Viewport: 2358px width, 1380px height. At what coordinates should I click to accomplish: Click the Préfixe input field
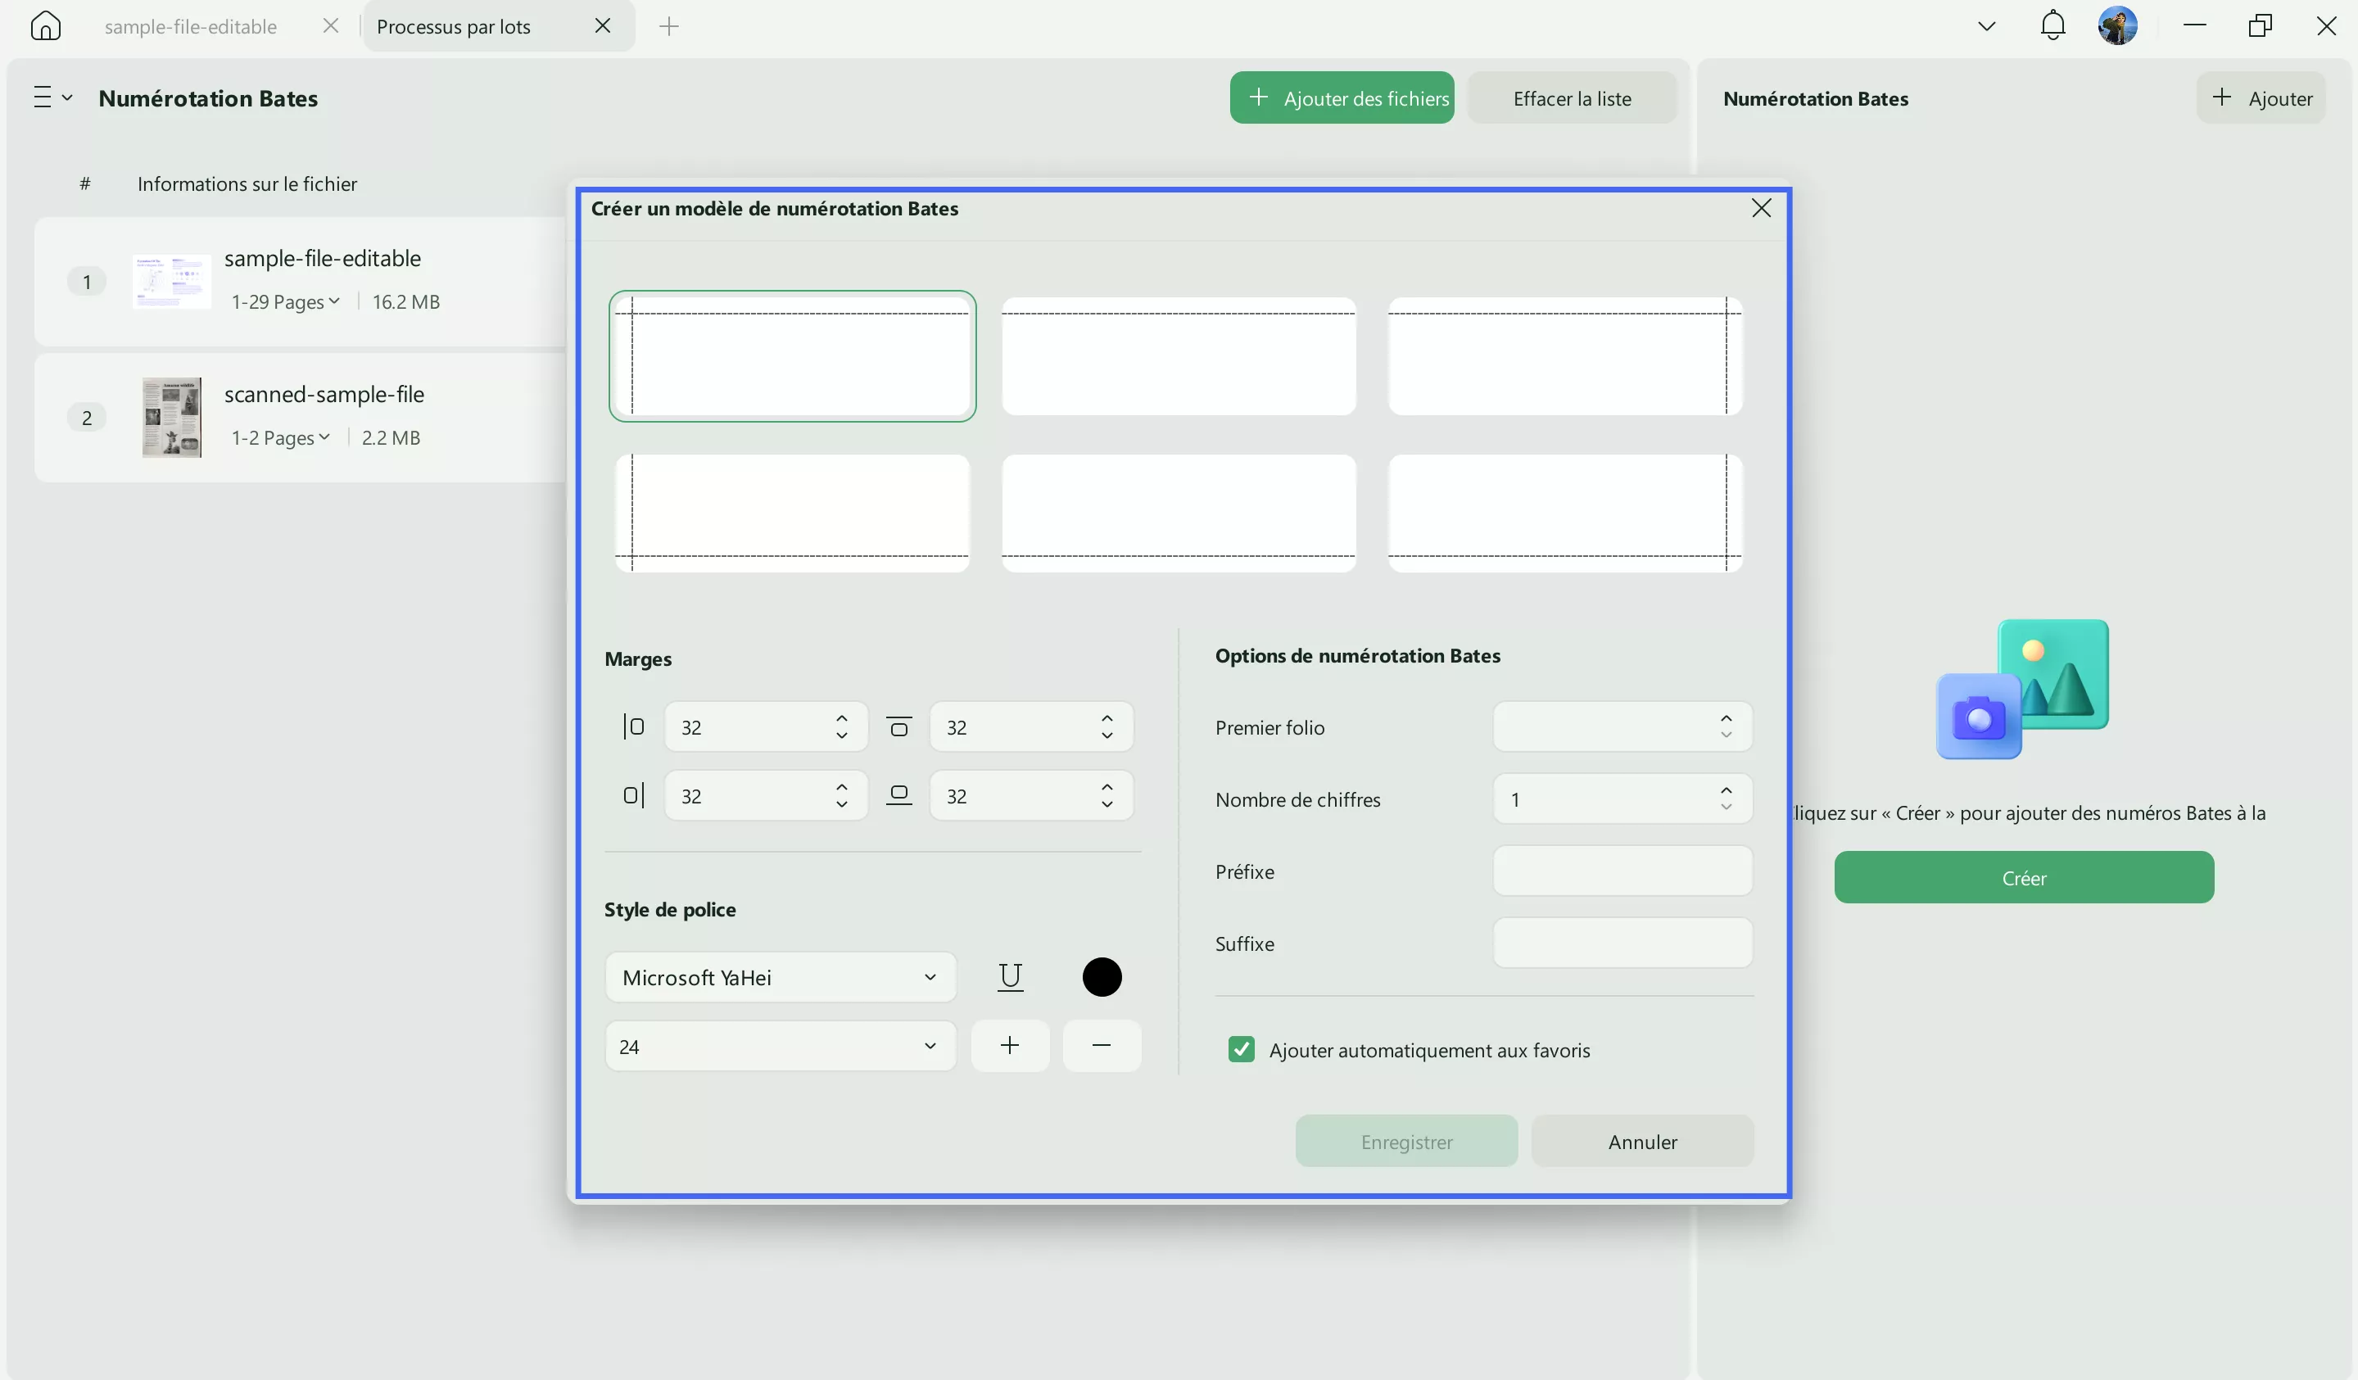[x=1622, y=870]
